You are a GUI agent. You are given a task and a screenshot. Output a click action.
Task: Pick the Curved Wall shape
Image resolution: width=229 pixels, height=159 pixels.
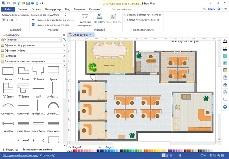(8, 105)
